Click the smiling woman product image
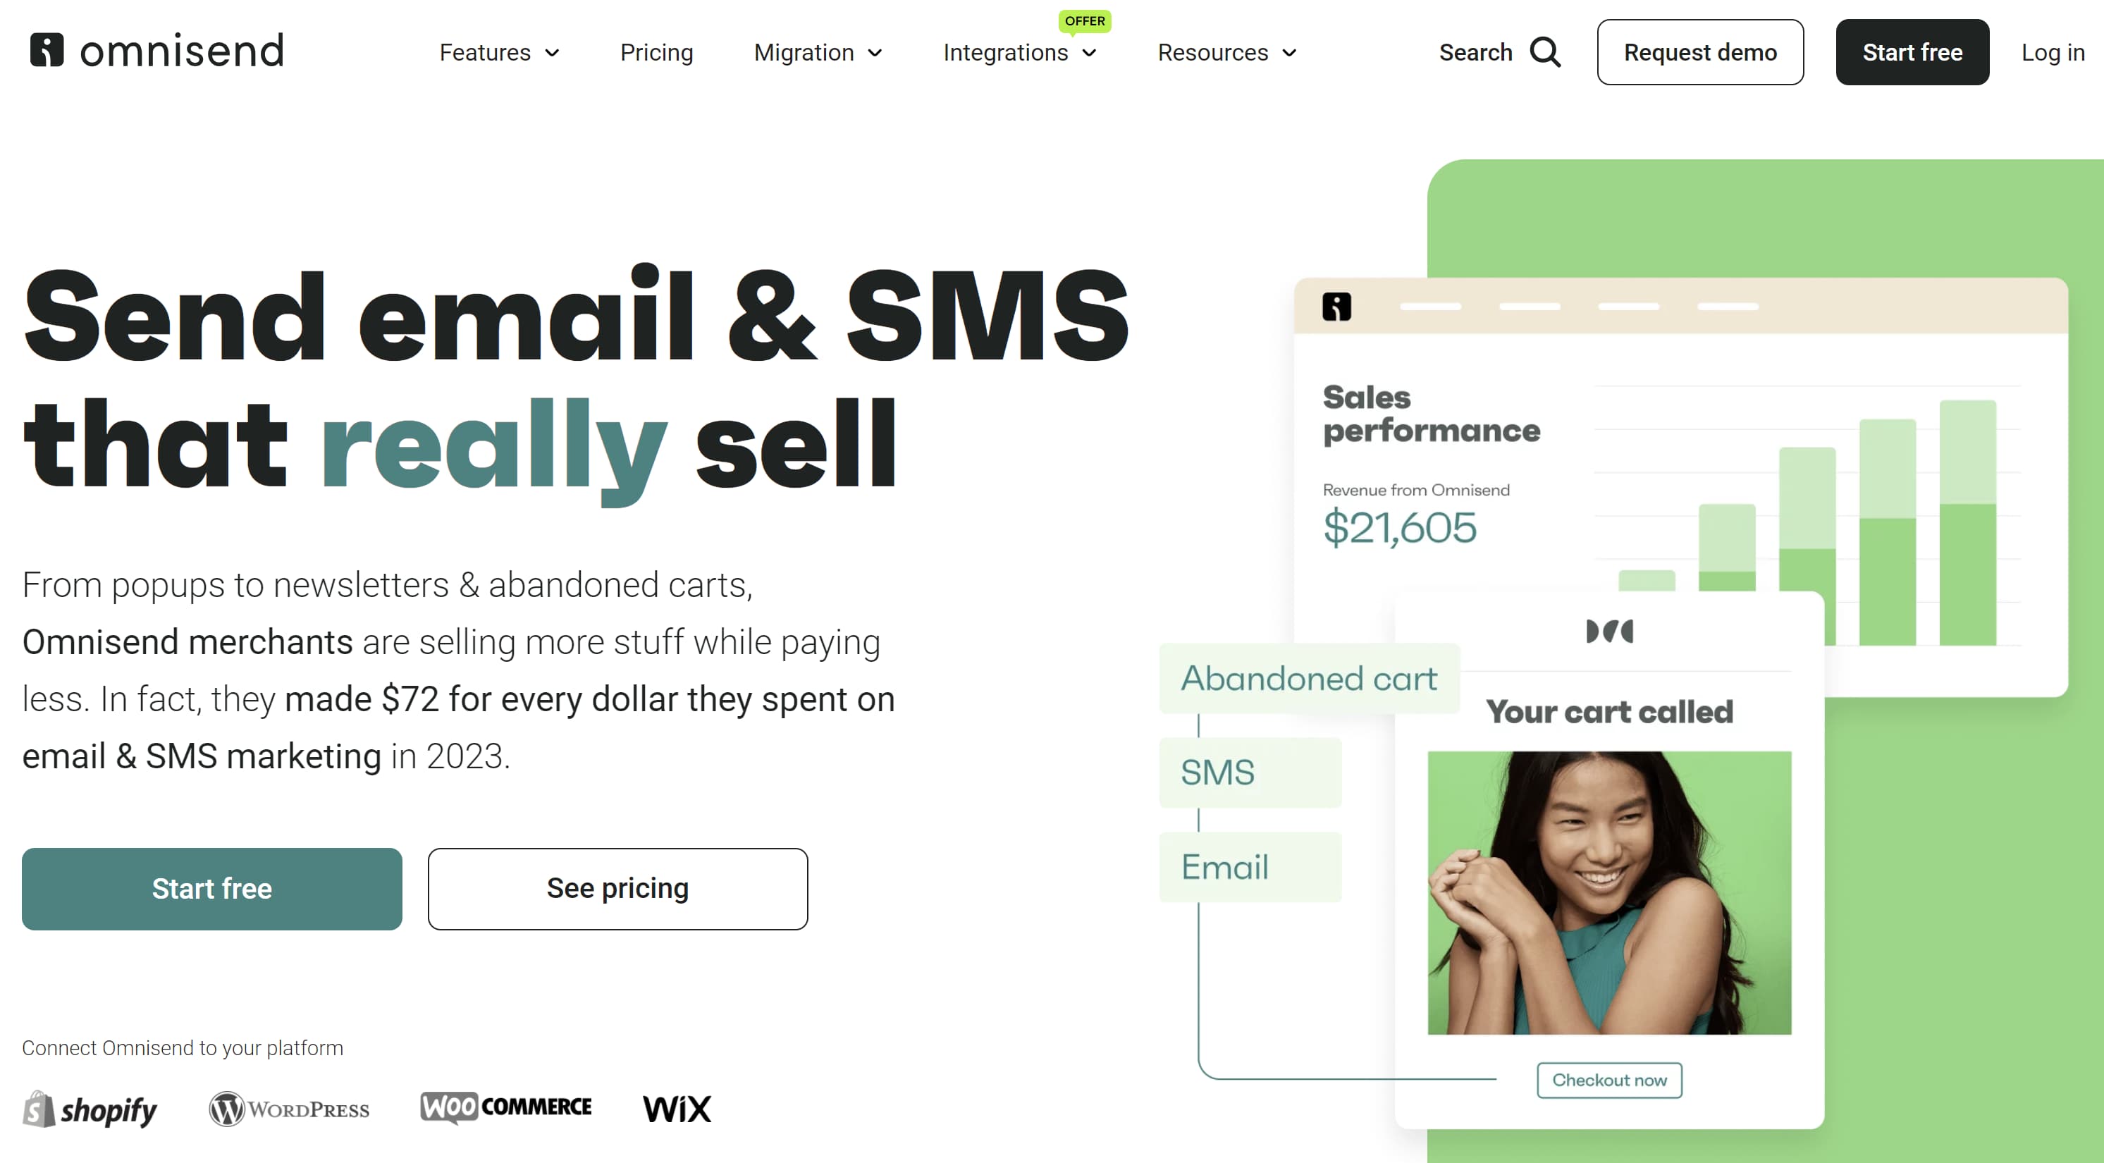The width and height of the screenshot is (2104, 1163). pyautogui.click(x=1608, y=892)
